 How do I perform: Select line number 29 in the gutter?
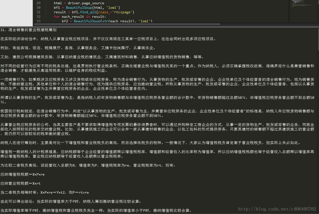(38, 3)
